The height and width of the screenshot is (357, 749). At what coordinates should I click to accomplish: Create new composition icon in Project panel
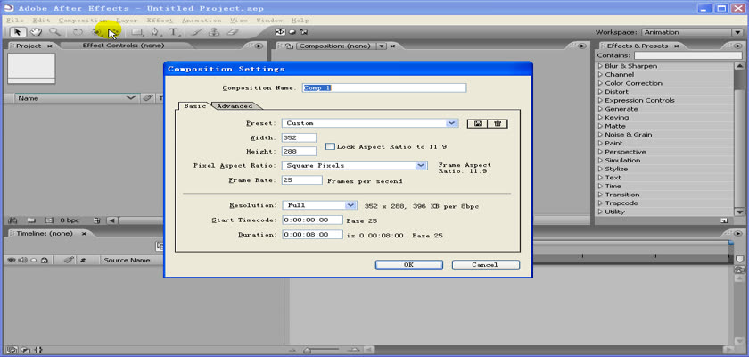click(x=48, y=220)
